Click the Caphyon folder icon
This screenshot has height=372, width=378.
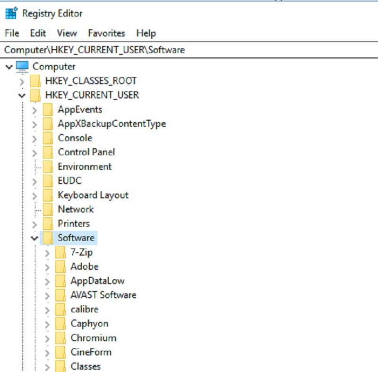coord(60,323)
